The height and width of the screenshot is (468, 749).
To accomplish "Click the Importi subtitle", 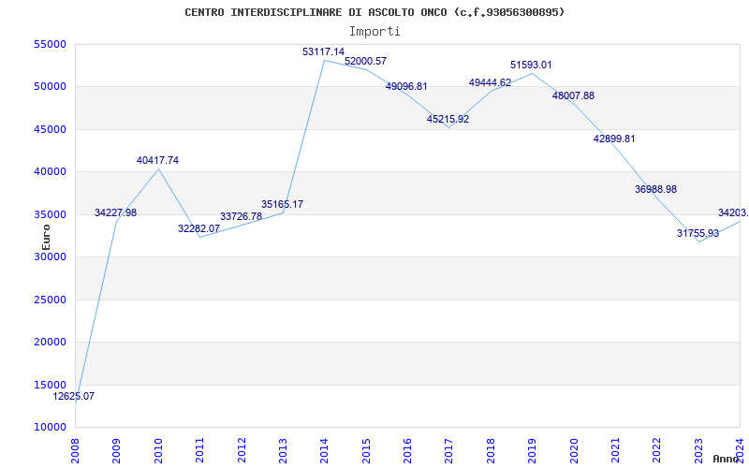I will [374, 32].
